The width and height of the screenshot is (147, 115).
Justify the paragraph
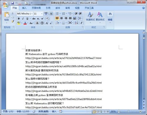[x=70, y=18]
